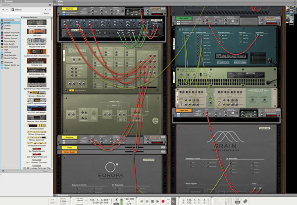Select DDL-1 Digital Delay Line device
This screenshot has height=205, width=297.
[37, 156]
